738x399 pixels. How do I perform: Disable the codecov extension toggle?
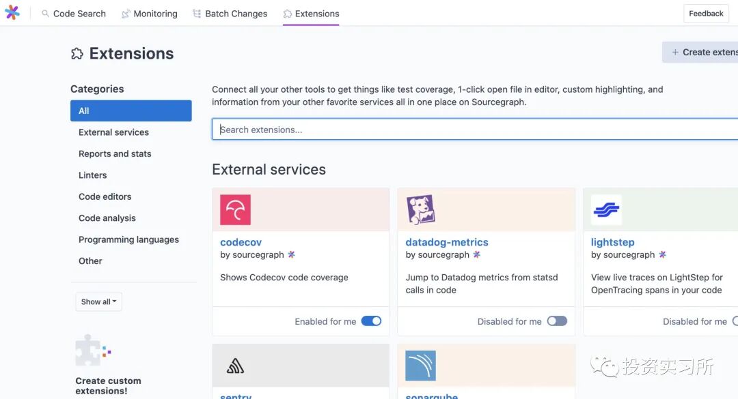pyautogui.click(x=371, y=321)
